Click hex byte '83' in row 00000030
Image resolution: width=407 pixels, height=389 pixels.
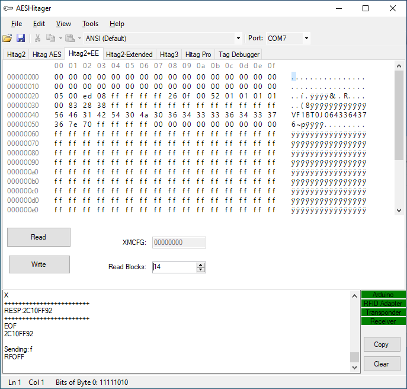click(73, 106)
